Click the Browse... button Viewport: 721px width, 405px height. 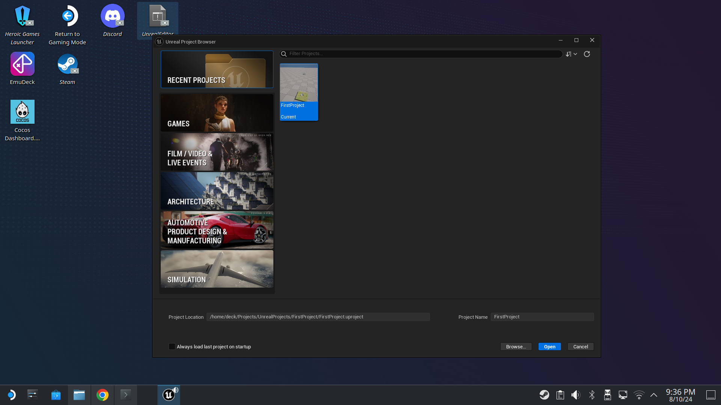[516, 346]
